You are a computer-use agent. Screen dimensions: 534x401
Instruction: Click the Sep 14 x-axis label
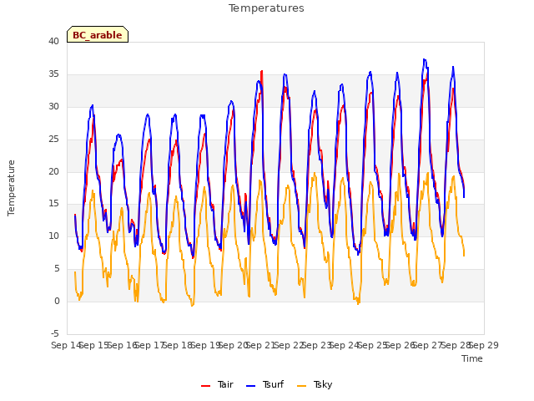(66, 345)
